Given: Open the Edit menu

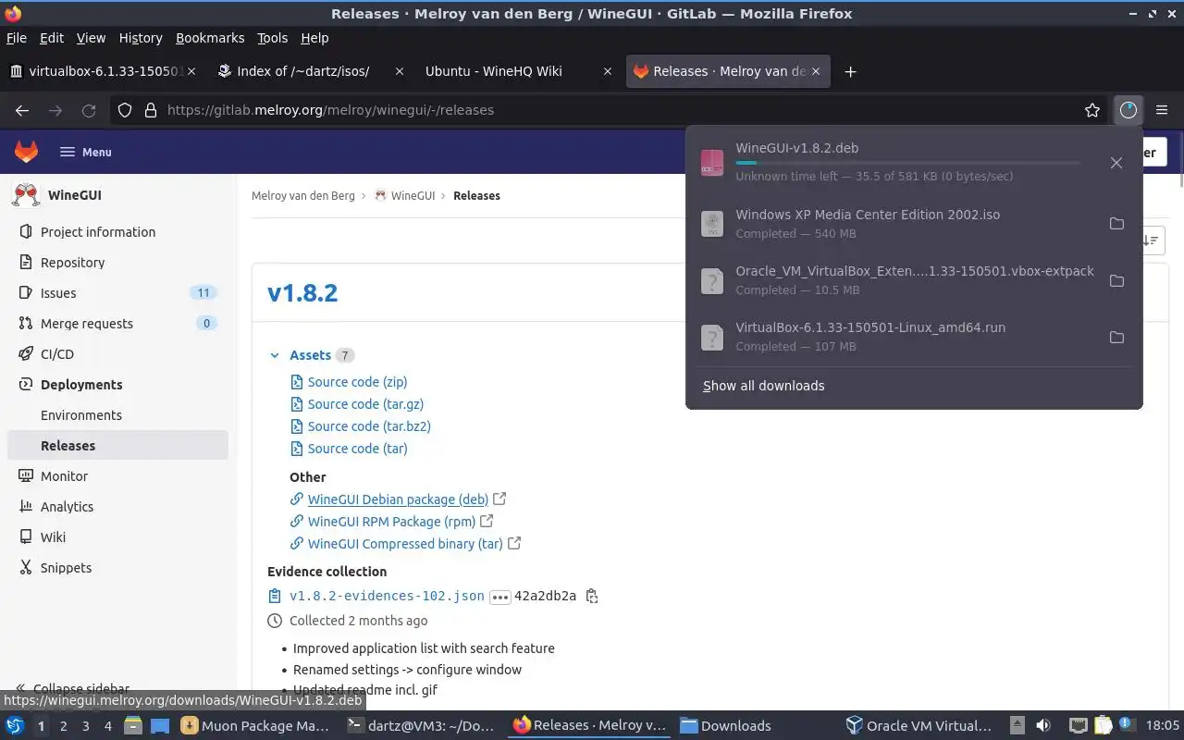Looking at the screenshot, I should click(x=52, y=38).
